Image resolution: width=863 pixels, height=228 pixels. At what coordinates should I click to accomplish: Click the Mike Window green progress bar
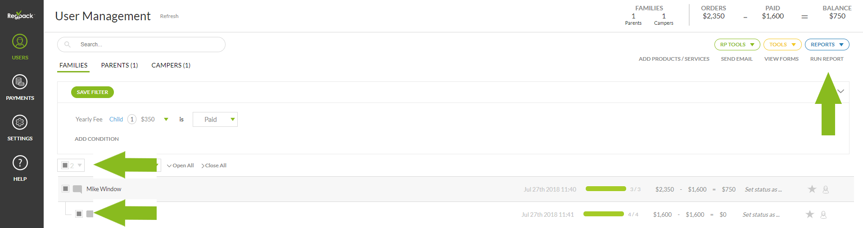(605, 189)
